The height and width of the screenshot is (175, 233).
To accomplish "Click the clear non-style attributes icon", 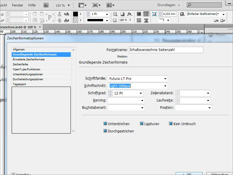I will [x=223, y=20].
